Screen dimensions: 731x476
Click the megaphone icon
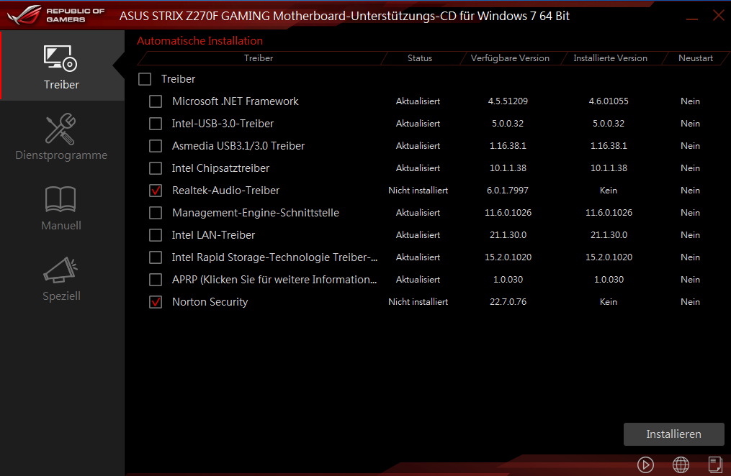[60, 270]
